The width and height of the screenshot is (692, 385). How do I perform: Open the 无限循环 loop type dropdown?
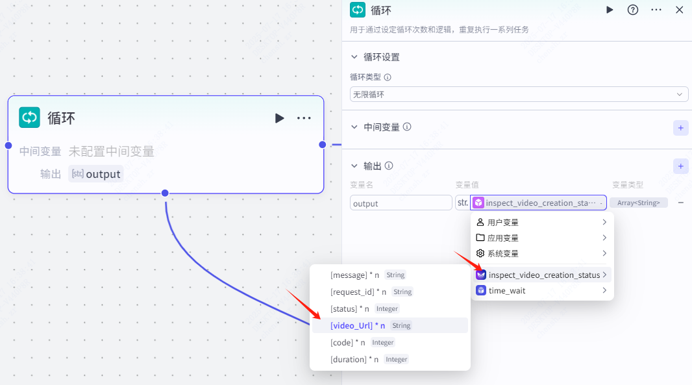(x=519, y=95)
